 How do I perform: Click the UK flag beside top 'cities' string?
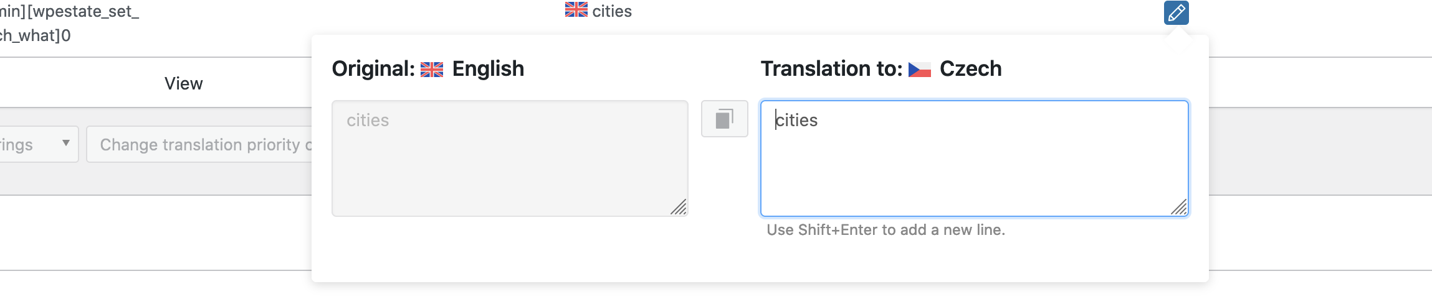[x=576, y=10]
